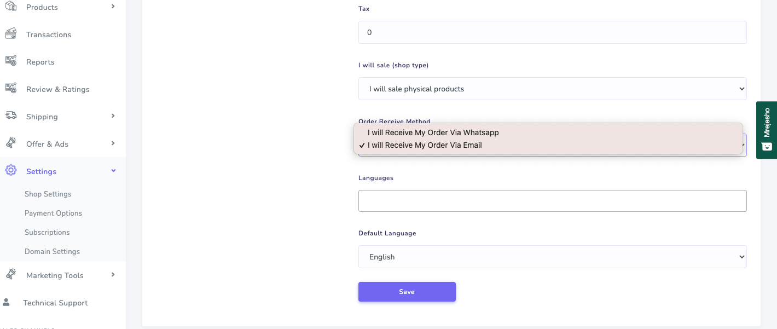Viewport: 777px width, 329px height.
Task: Collapse the Settings submenu chevron
Action: 113,171
